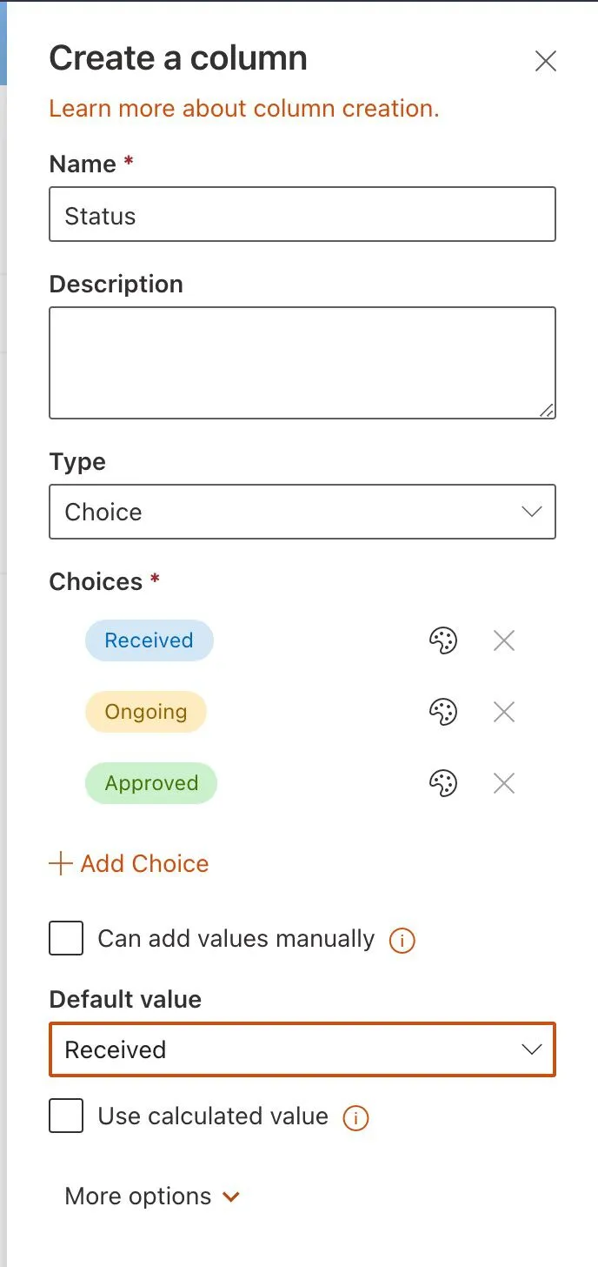Screen dimensions: 598x1267
Task: Enable Can add values manually checkbox
Action: pos(66,940)
